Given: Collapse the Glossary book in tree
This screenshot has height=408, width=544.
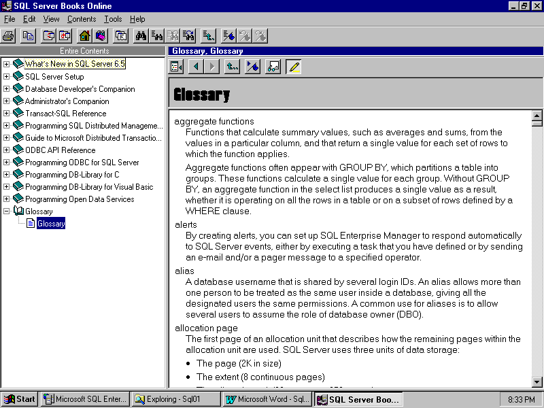Looking at the screenshot, I should click(x=7, y=211).
